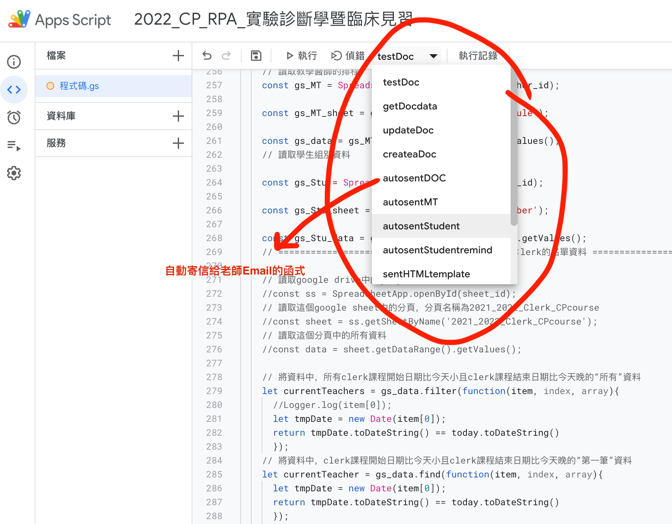Viewport: 672px width, 524px height.
Task: Open the Triggers alarm clock icon
Action: click(x=14, y=117)
